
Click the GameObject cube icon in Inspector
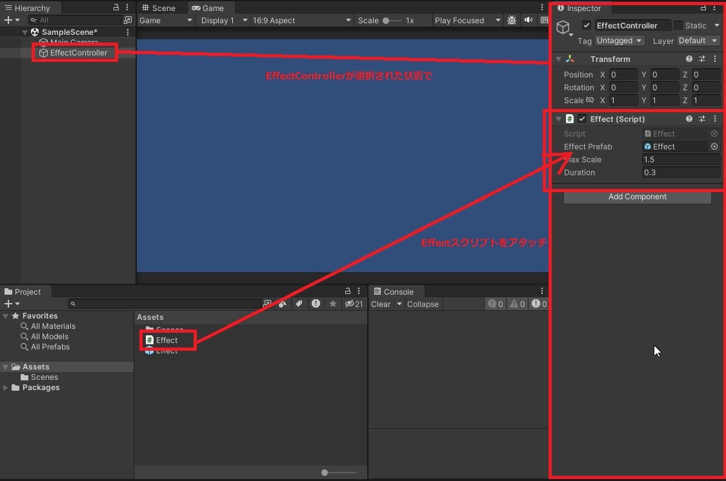coord(563,27)
